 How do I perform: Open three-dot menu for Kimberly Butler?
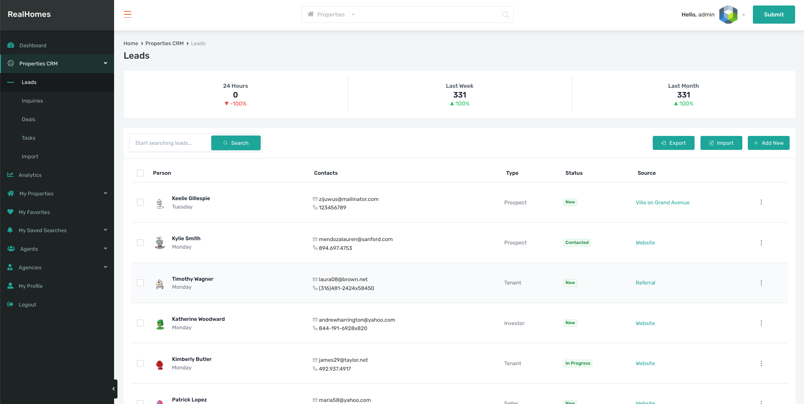tap(761, 363)
